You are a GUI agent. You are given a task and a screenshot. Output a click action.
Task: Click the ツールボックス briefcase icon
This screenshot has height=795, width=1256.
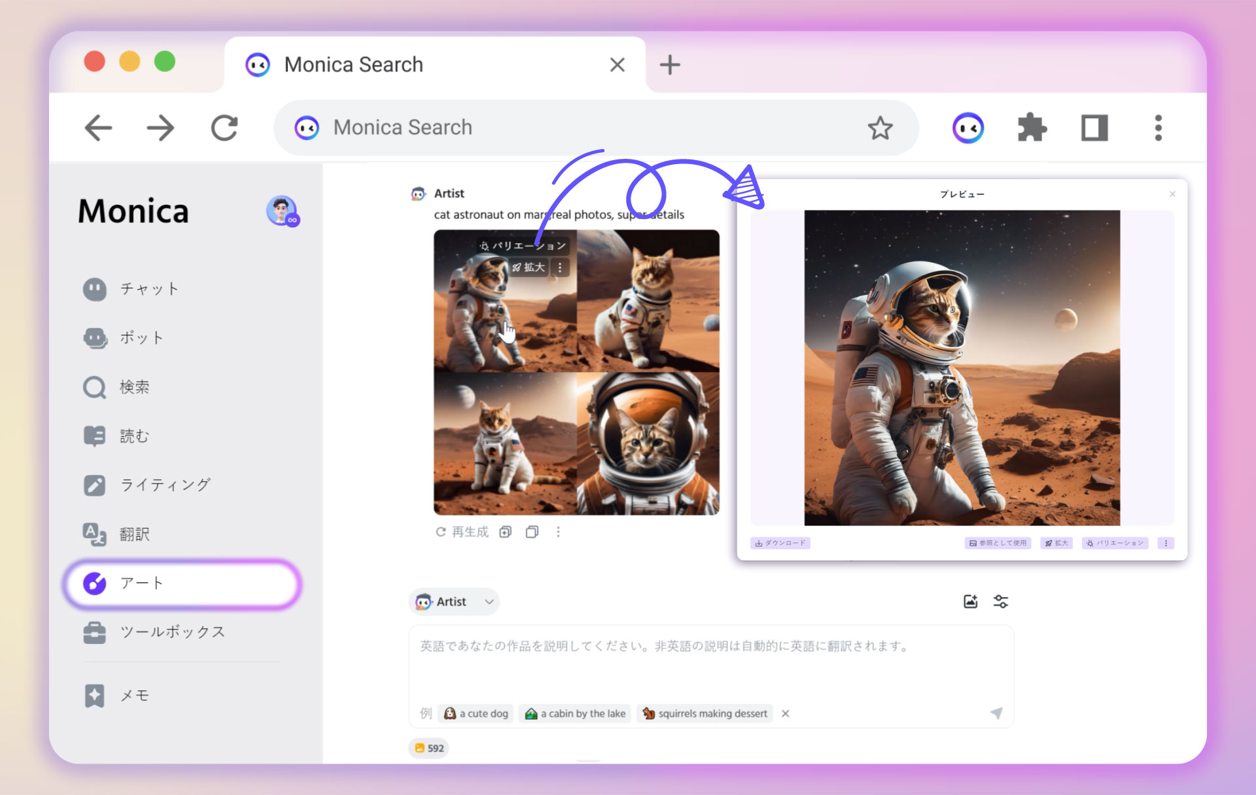(x=95, y=632)
